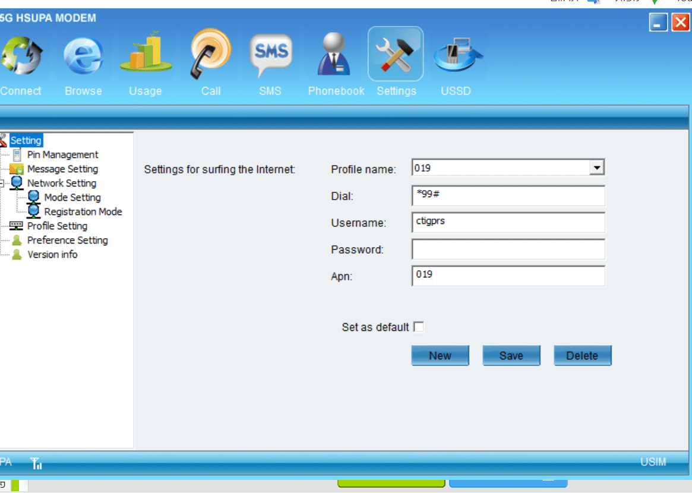
Task: Toggle the Set as default checkbox
Action: point(418,327)
